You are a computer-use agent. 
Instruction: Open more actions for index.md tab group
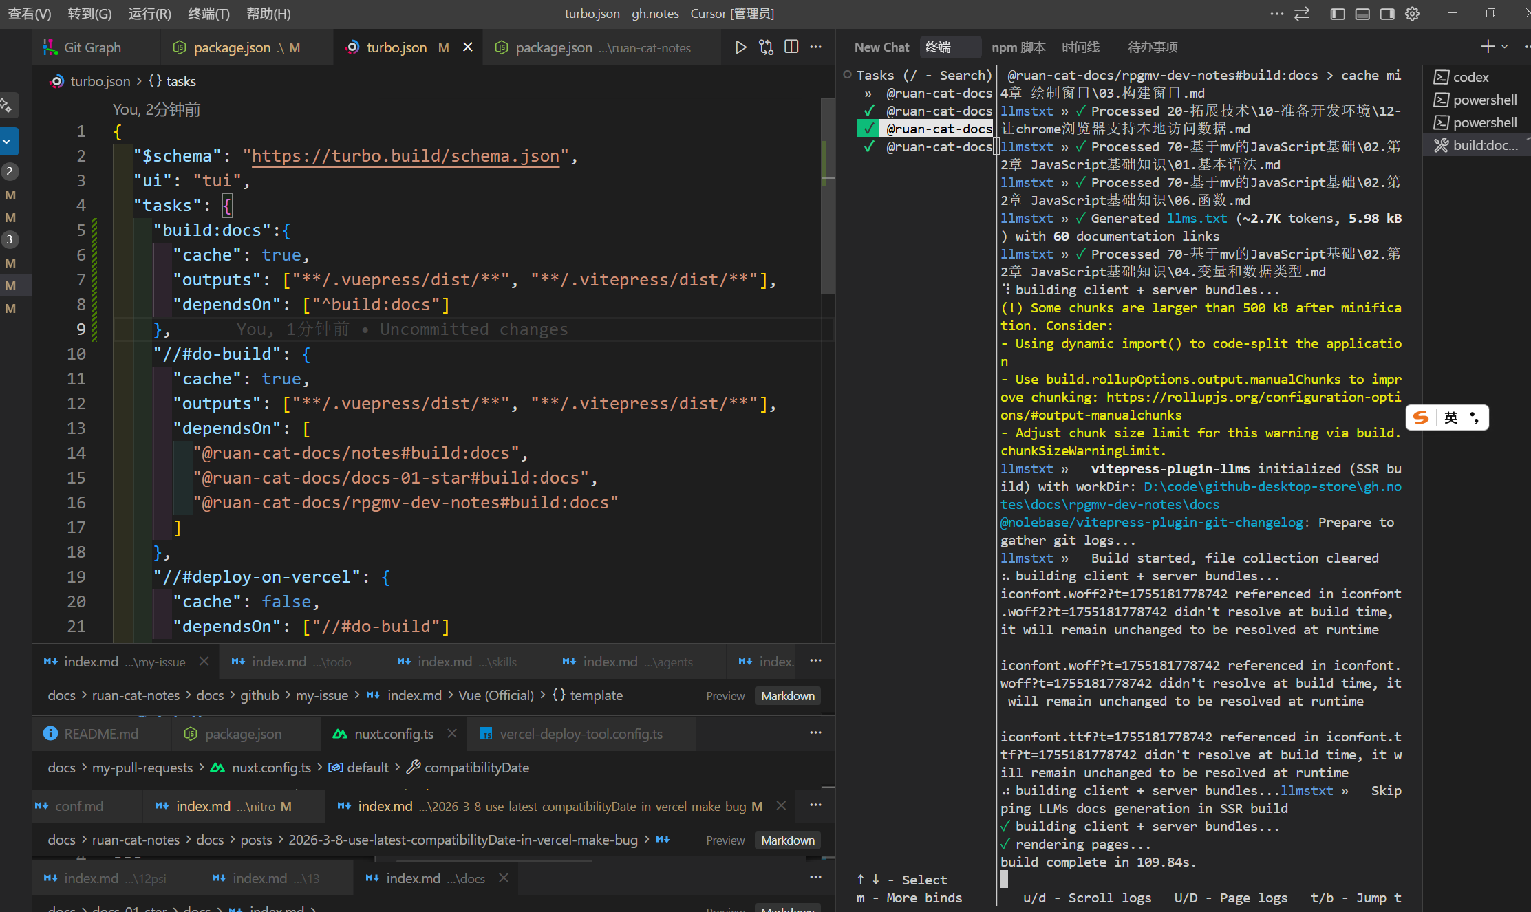pos(815,661)
